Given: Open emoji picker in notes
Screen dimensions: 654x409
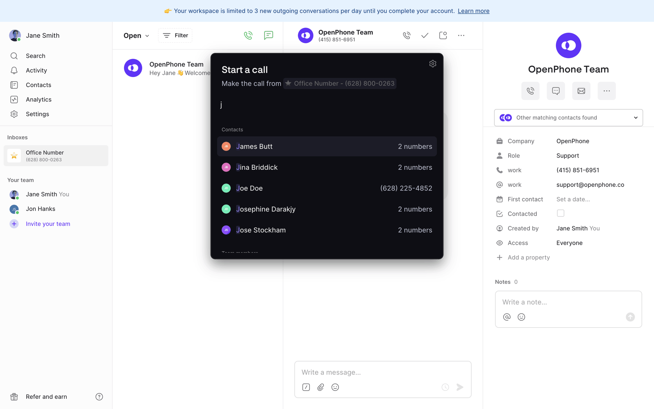Looking at the screenshot, I should [x=521, y=317].
